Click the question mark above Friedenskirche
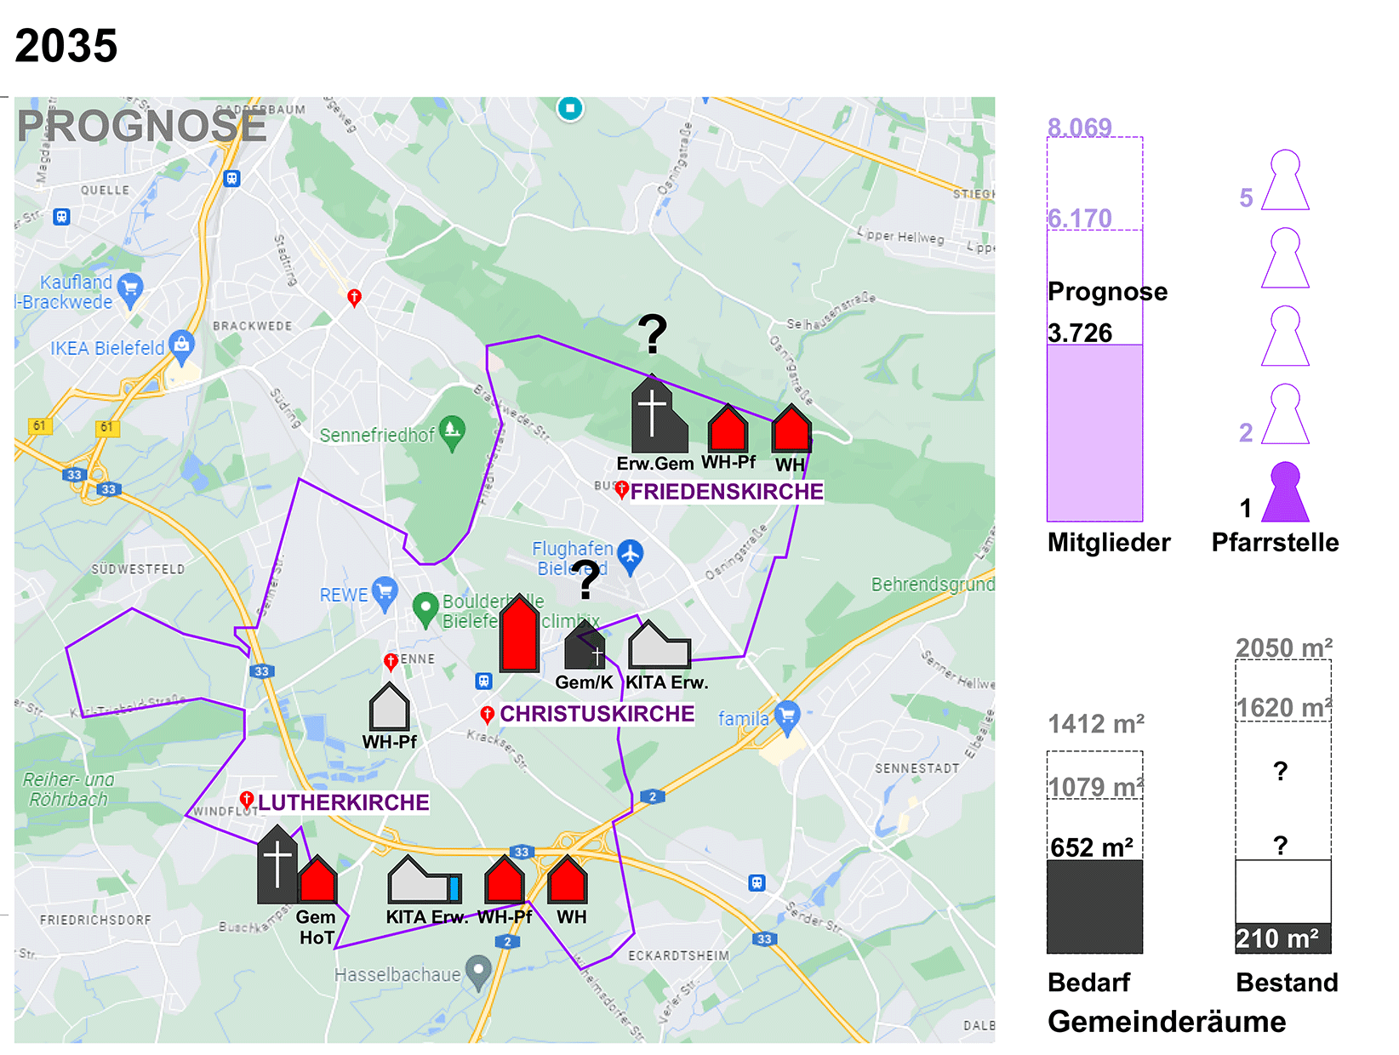 tap(653, 334)
